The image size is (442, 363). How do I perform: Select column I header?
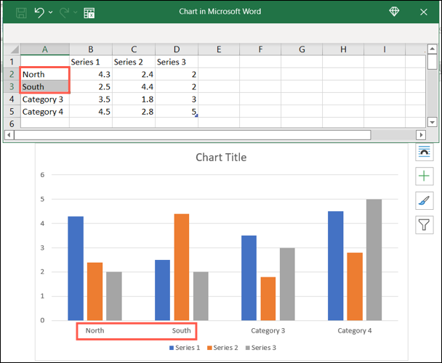pyautogui.click(x=385, y=49)
